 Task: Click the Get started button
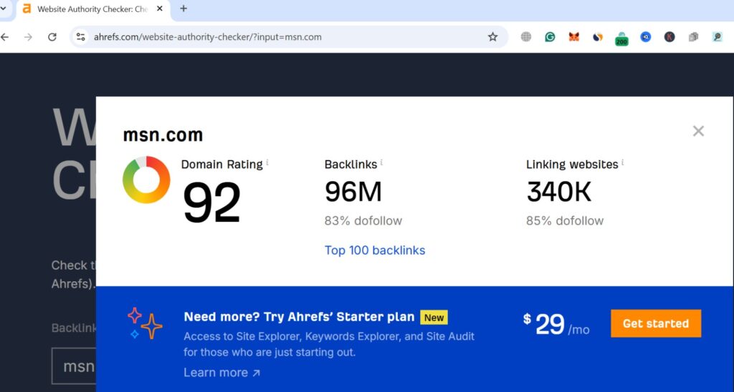coord(656,323)
